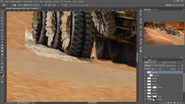The height and width of the screenshot is (104, 185).
Task: Open the workspace switcher dropdown
Action: [174, 5]
